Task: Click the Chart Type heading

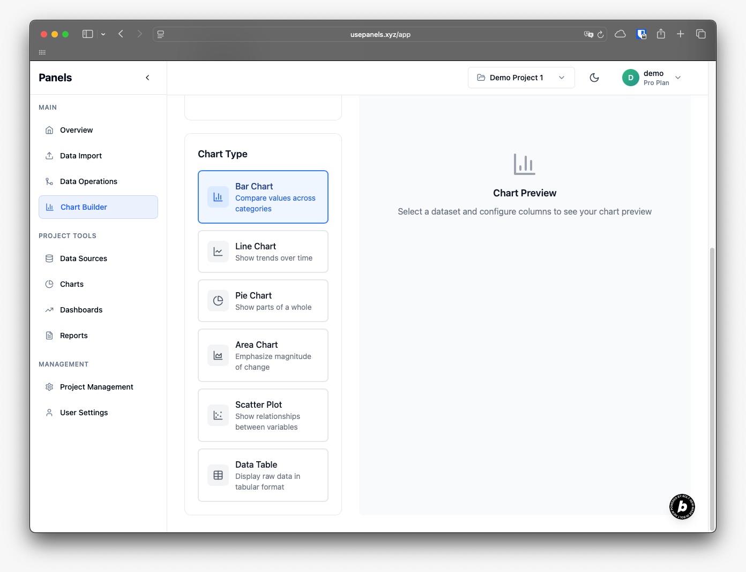Action: click(x=222, y=154)
